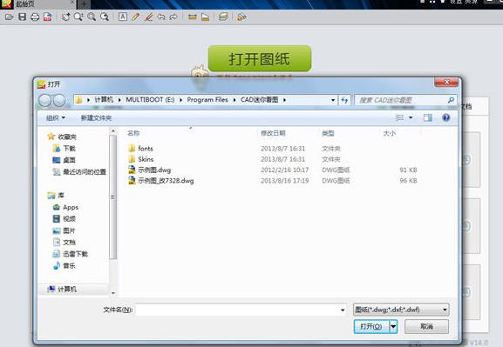Add a new tab with the plus button
Viewport: 503px width, 347px height.
click(x=84, y=4)
